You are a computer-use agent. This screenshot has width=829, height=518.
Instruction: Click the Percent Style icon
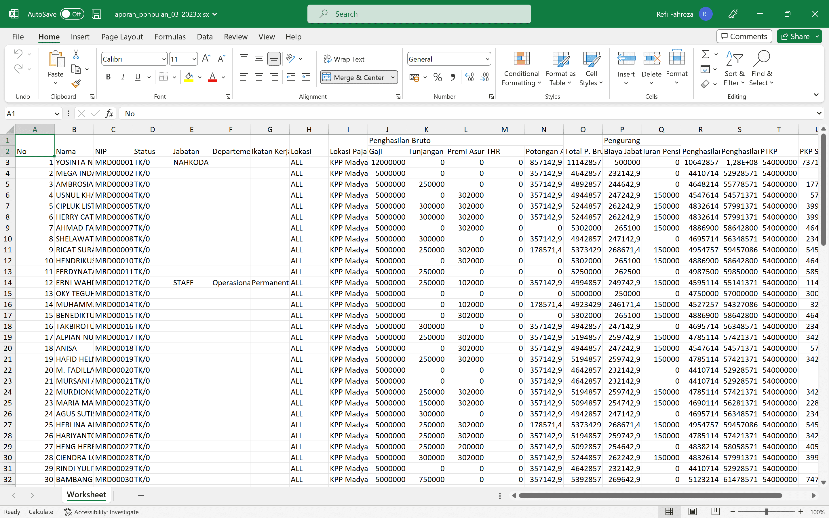(438, 77)
